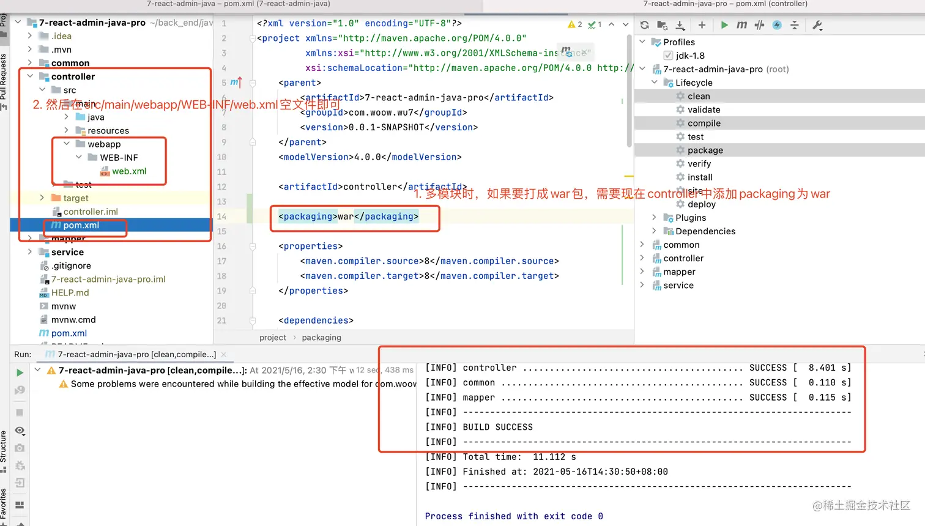
Task: Click packaging breadcrumb in editor
Action: 321,338
